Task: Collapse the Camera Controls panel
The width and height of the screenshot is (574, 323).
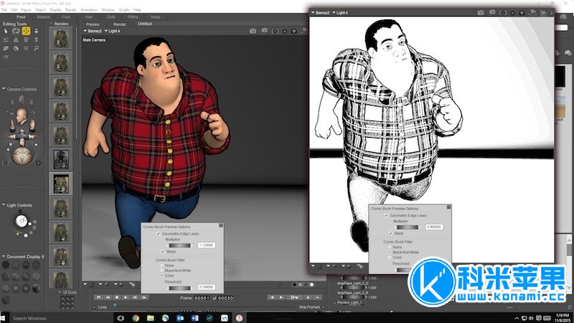Action: coord(4,89)
